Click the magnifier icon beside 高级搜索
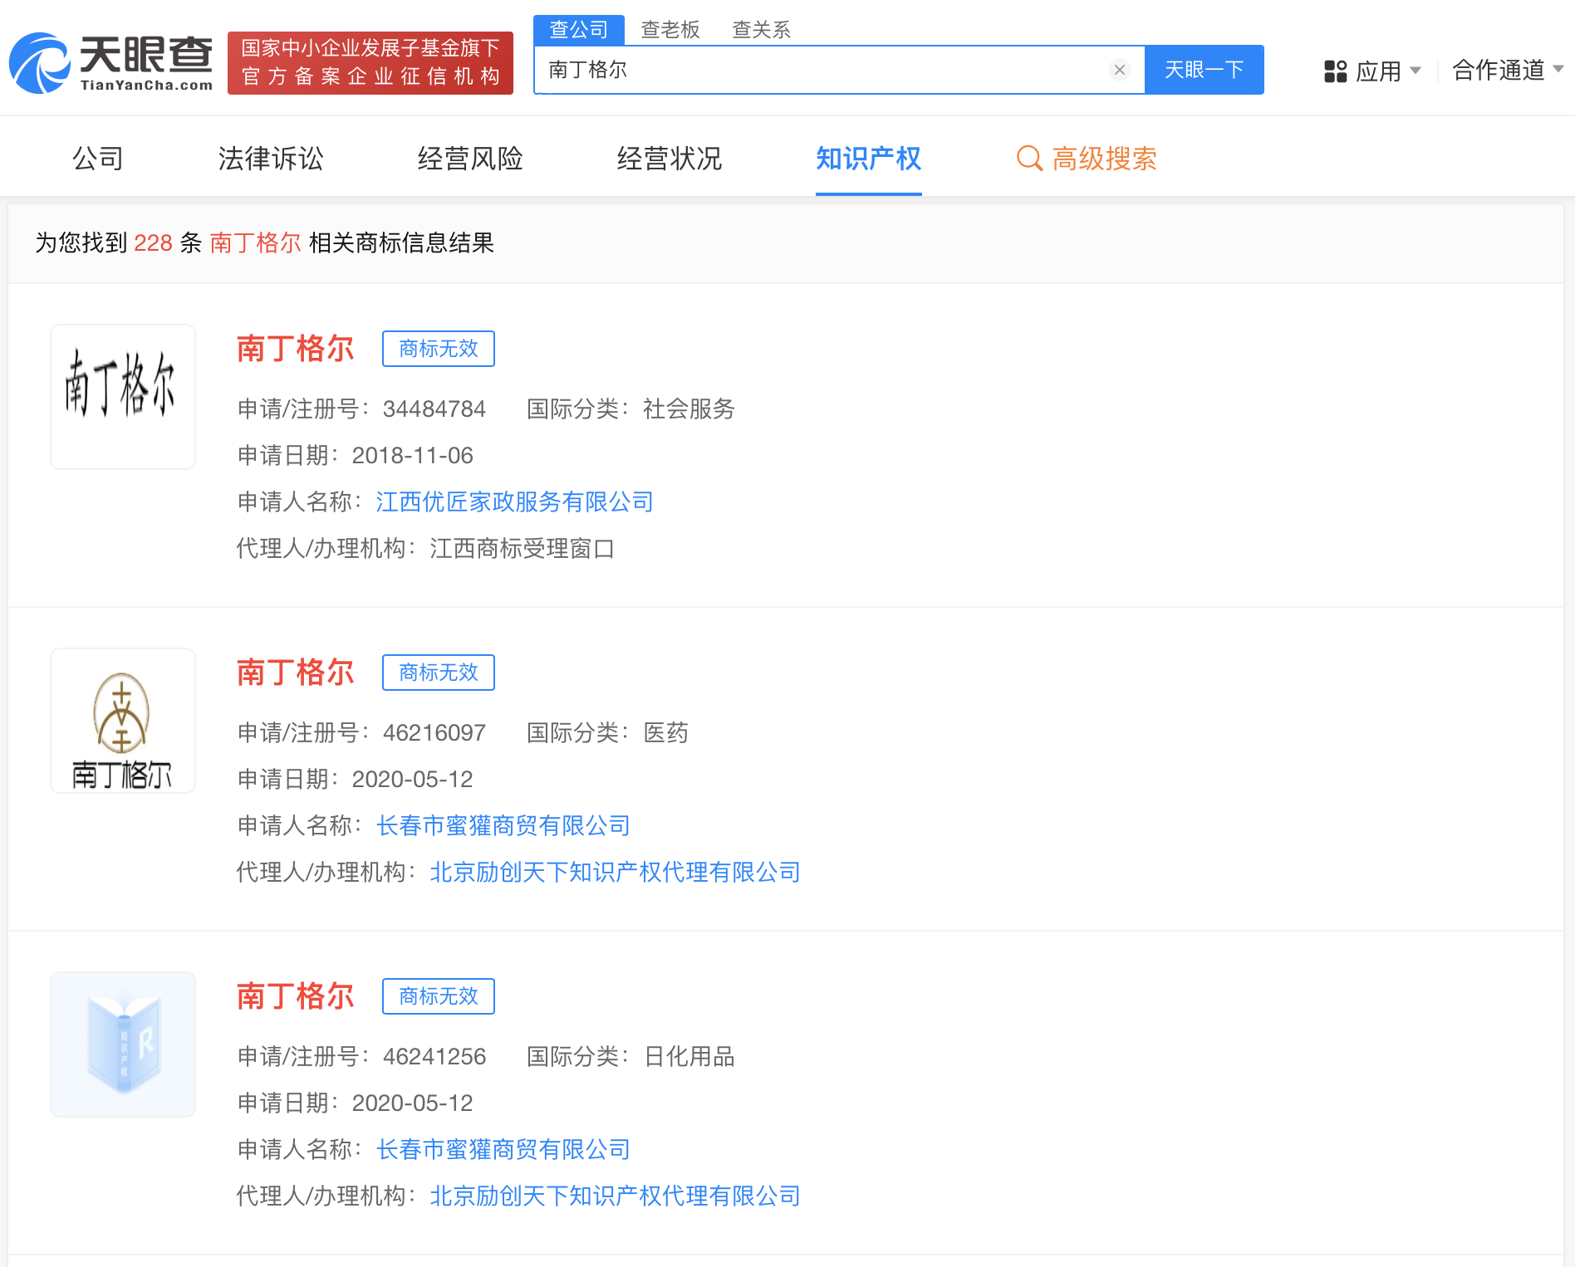The width and height of the screenshot is (1575, 1267). [x=1029, y=158]
